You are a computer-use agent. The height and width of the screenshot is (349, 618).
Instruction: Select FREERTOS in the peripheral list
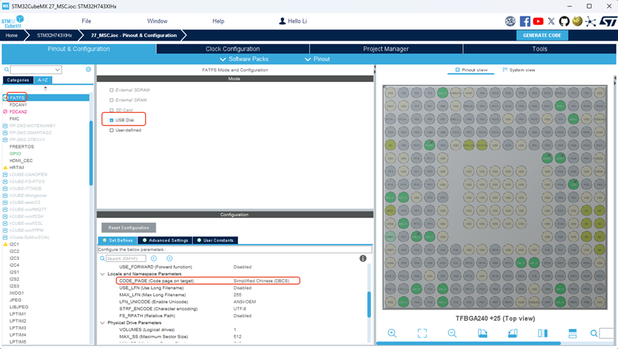tap(21, 146)
